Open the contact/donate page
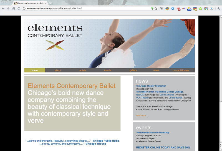 pos(181,71)
